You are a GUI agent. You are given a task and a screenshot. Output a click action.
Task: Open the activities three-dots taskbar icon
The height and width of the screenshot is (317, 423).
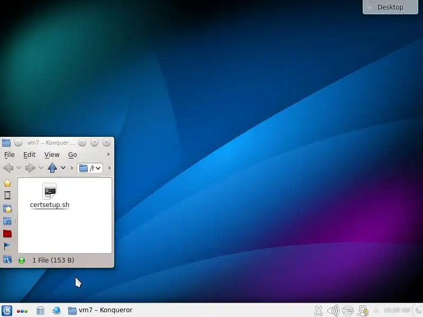point(22,311)
